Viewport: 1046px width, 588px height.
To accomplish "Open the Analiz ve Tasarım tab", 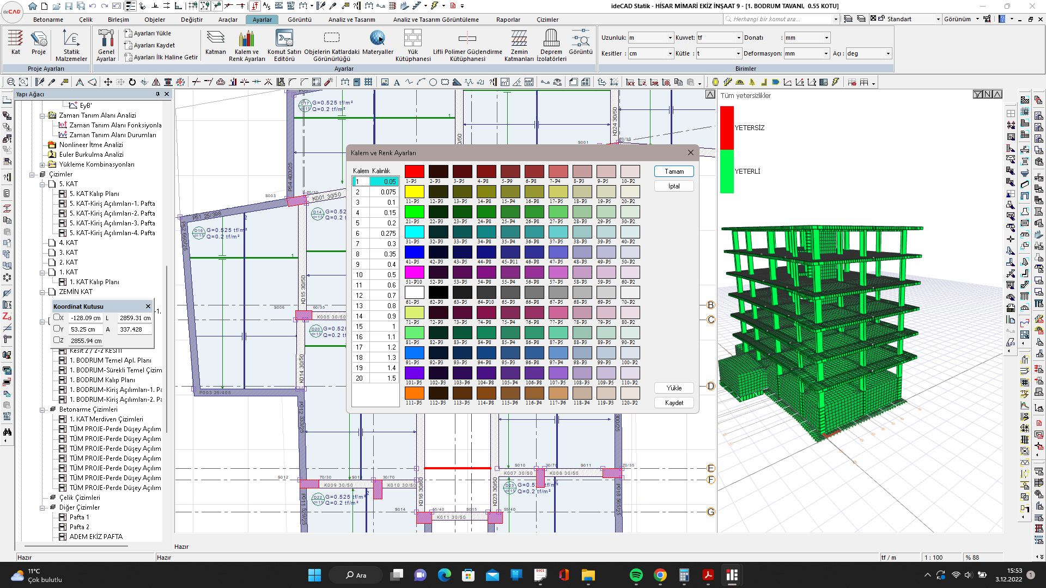I will point(351,20).
